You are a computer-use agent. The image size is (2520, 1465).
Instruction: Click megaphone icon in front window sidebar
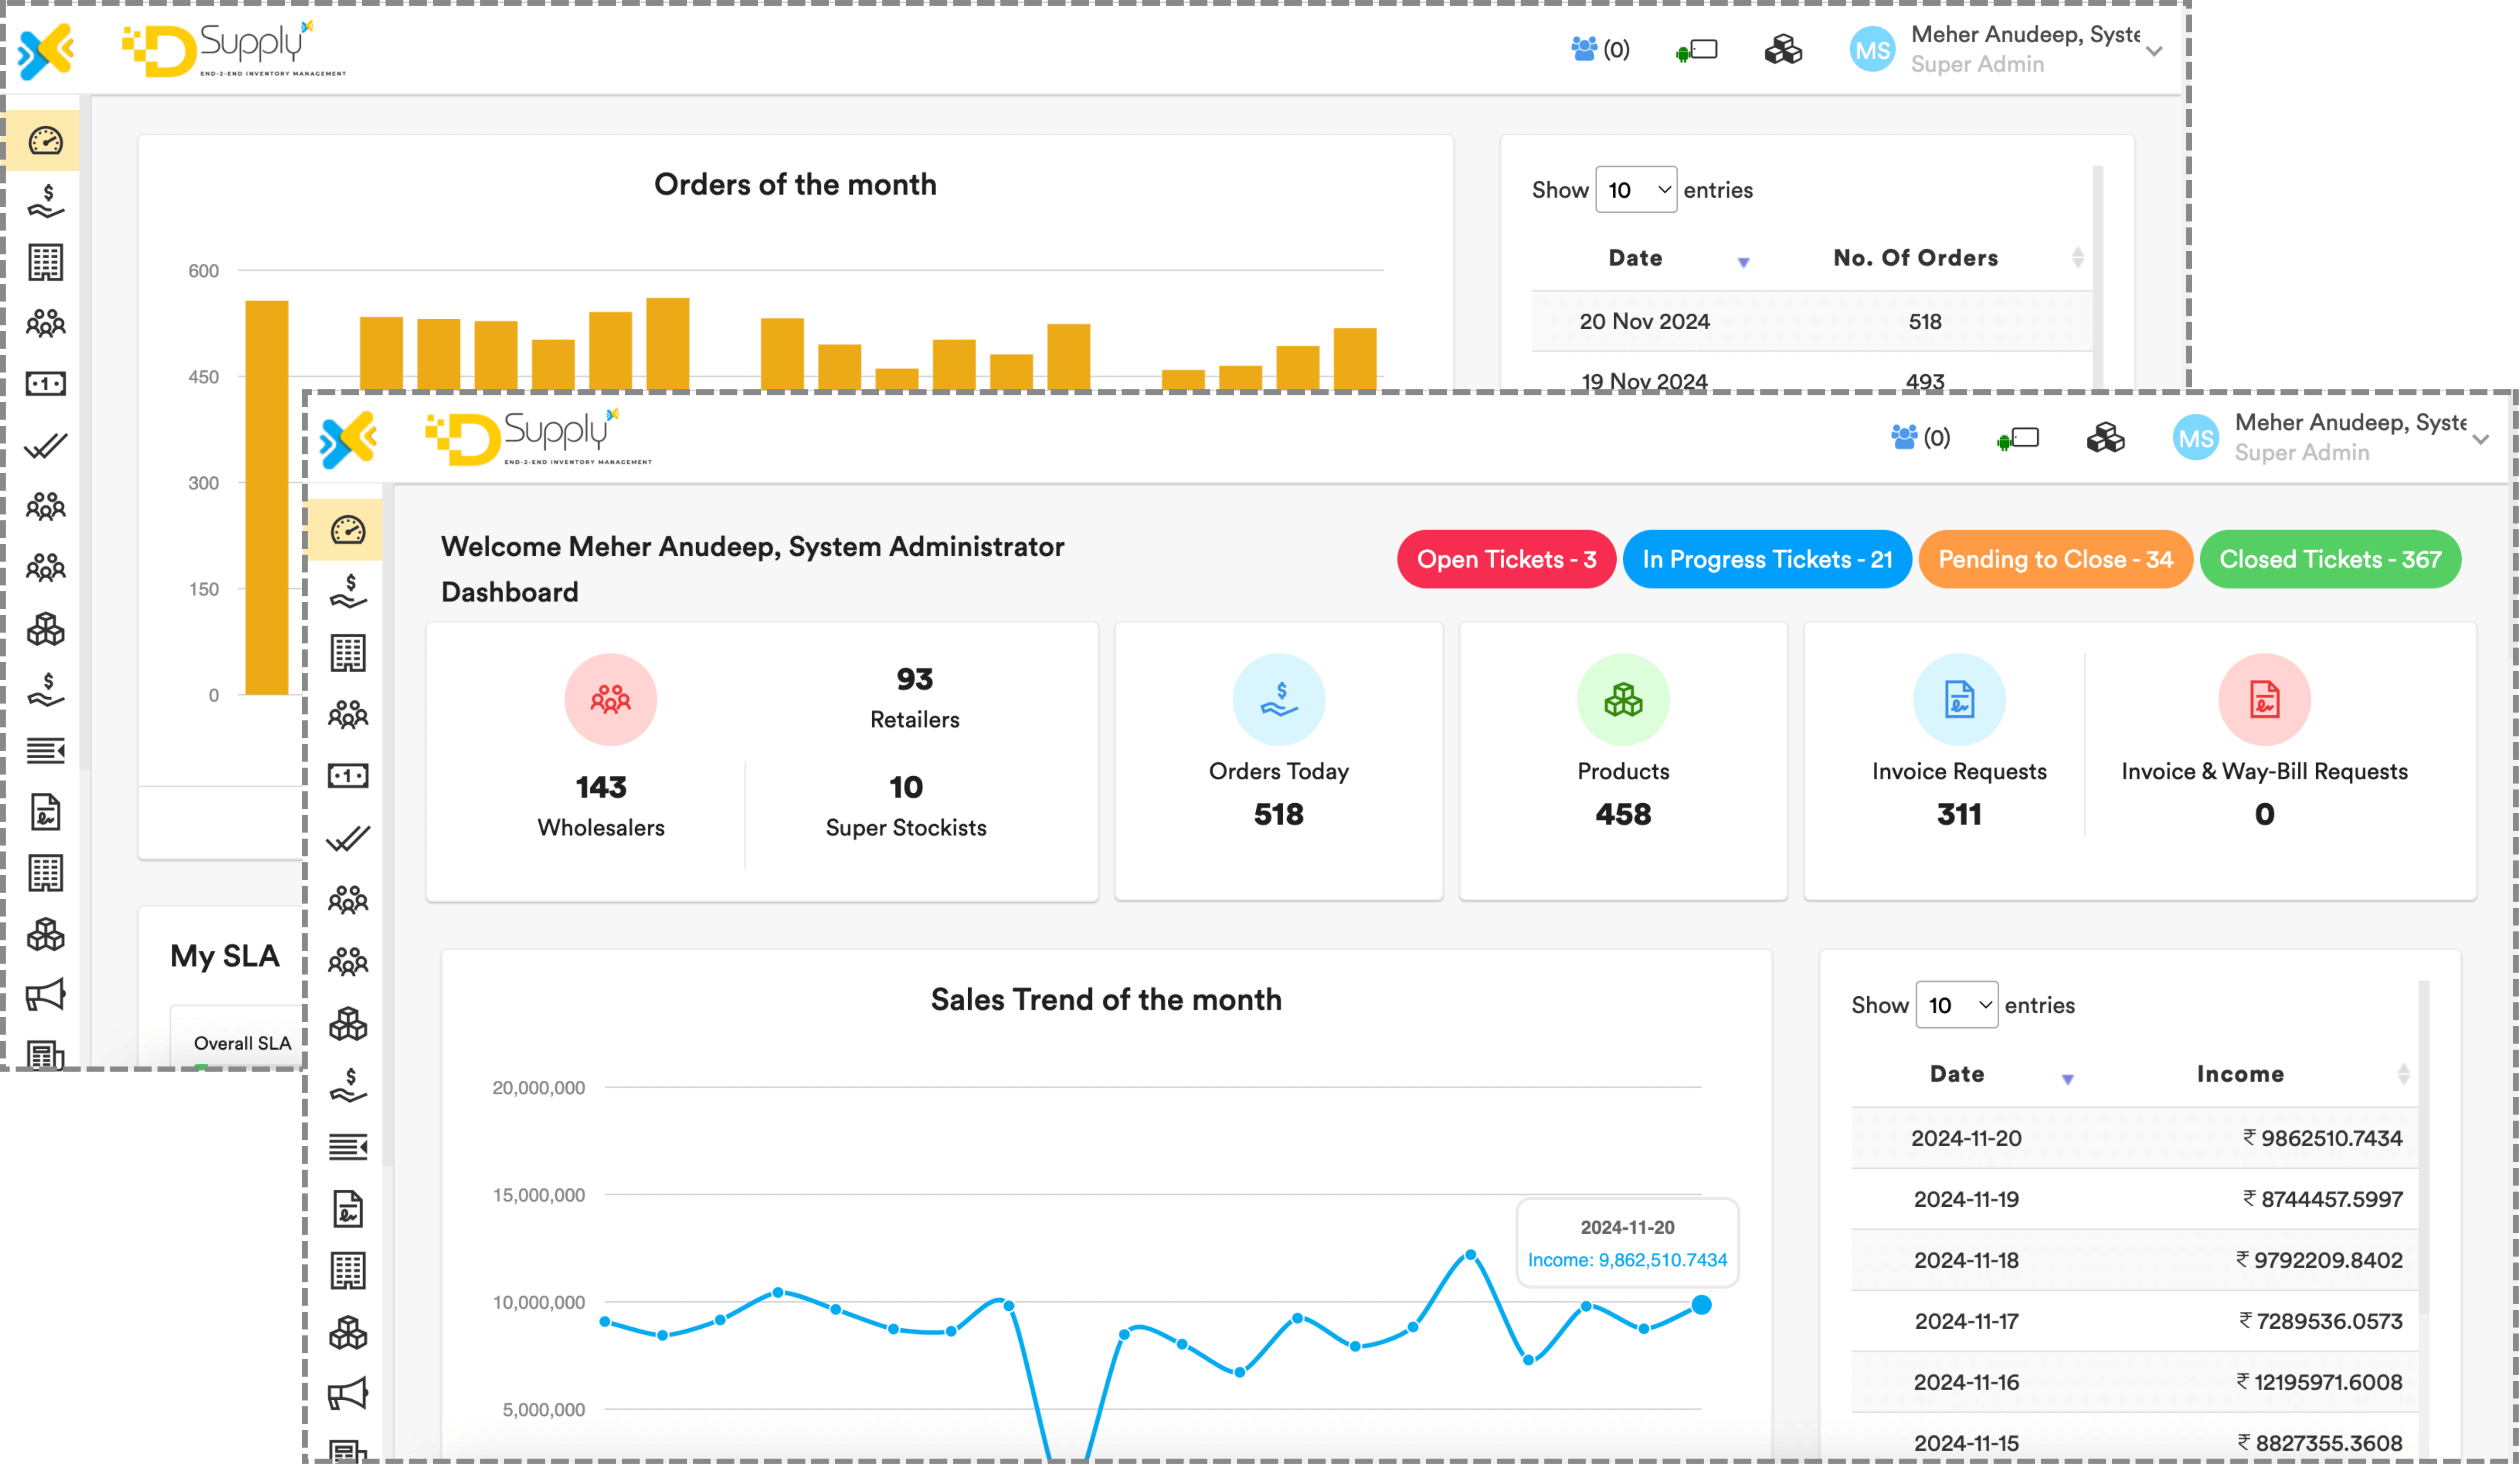point(348,1394)
